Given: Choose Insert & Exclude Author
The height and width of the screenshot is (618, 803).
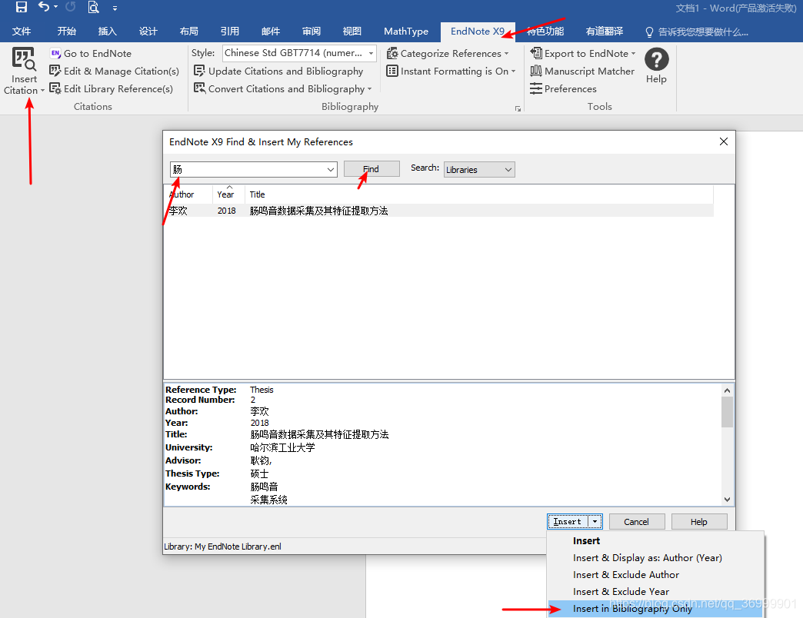Looking at the screenshot, I should coord(655,574).
